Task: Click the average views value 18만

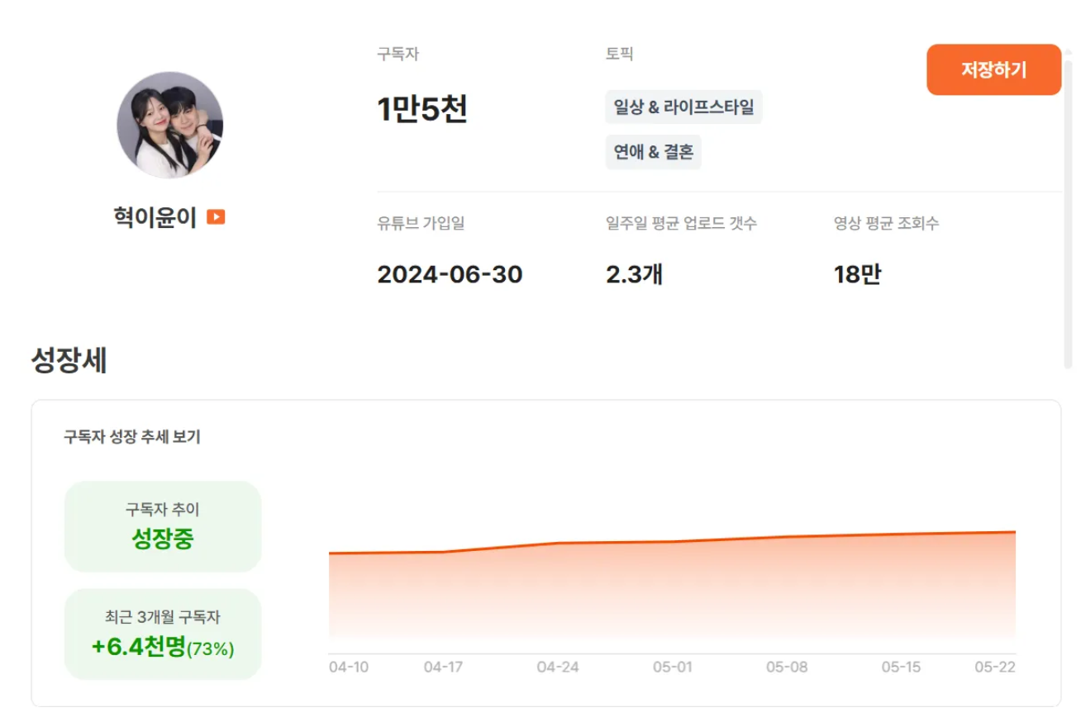Action: click(857, 274)
